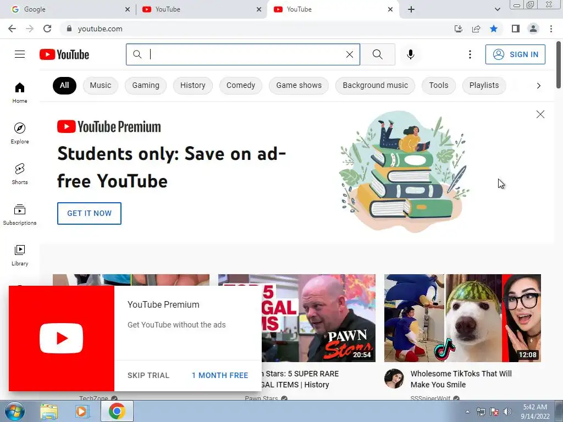Click the bookmark star icon
The width and height of the screenshot is (563, 422).
[x=494, y=29]
